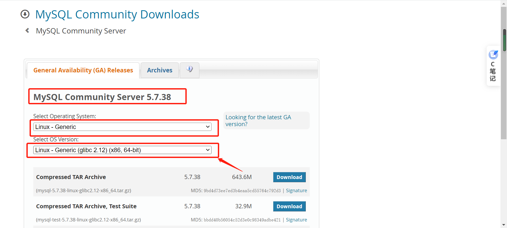Screen dimensions: 507x228
Task: Switch to the Archives tab
Action: [x=160, y=70]
